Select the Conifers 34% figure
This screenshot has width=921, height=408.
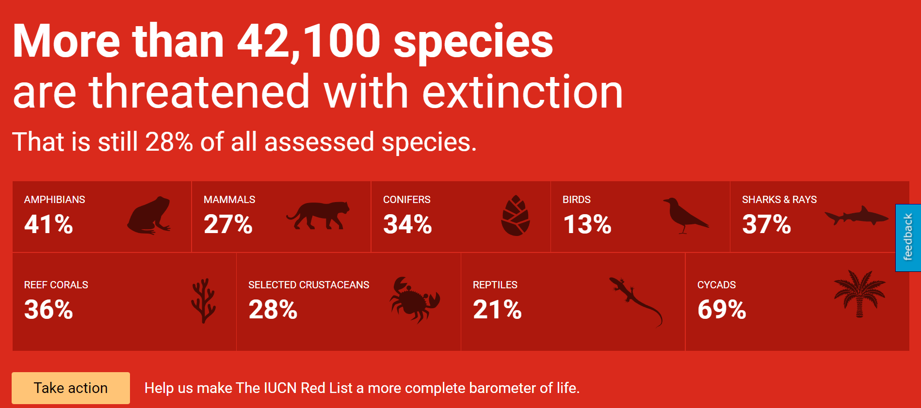[408, 224]
